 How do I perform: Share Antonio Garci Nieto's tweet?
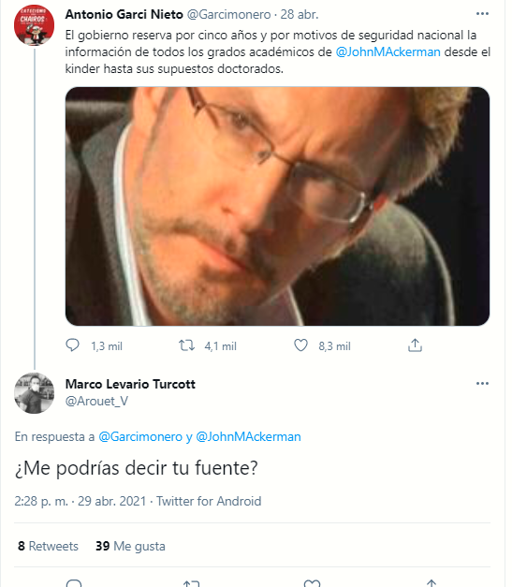tap(415, 345)
